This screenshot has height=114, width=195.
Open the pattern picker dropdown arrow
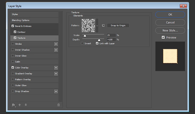point(97,26)
